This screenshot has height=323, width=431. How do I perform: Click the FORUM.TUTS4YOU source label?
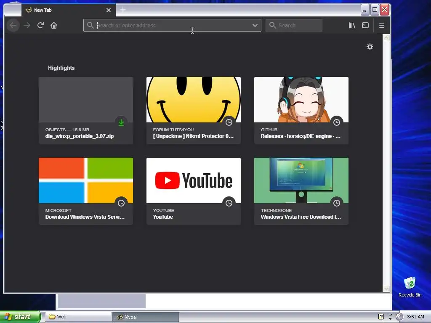coord(173,130)
